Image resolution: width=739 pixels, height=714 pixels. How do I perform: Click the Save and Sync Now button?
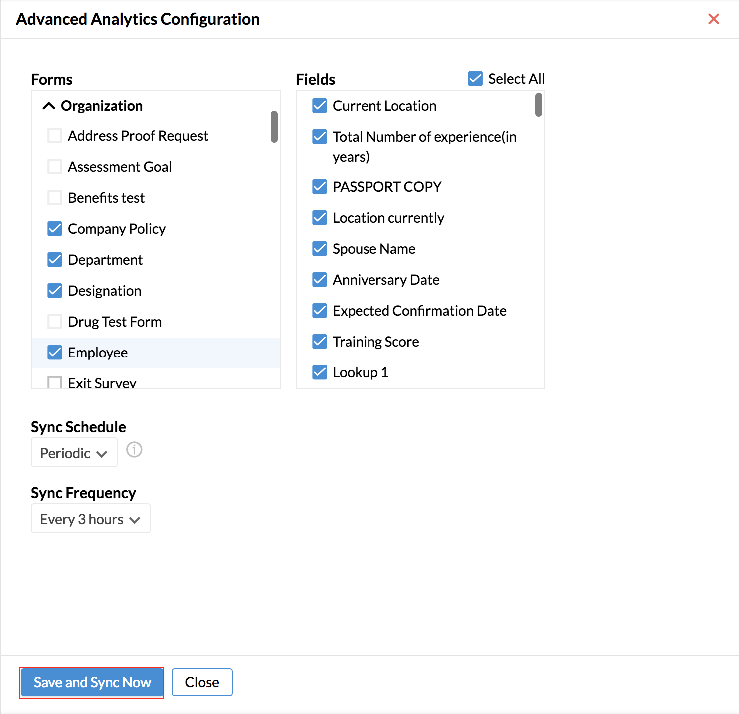pyautogui.click(x=92, y=682)
